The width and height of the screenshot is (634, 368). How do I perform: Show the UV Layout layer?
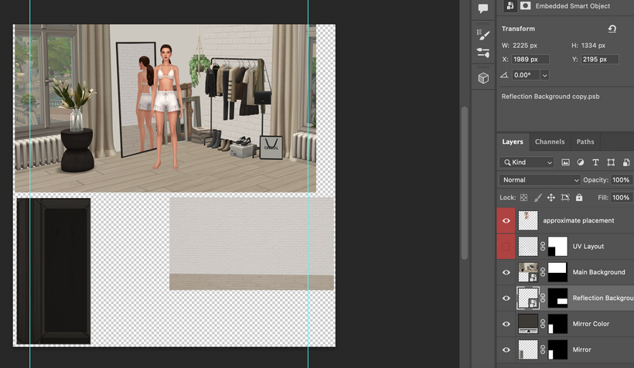click(506, 247)
